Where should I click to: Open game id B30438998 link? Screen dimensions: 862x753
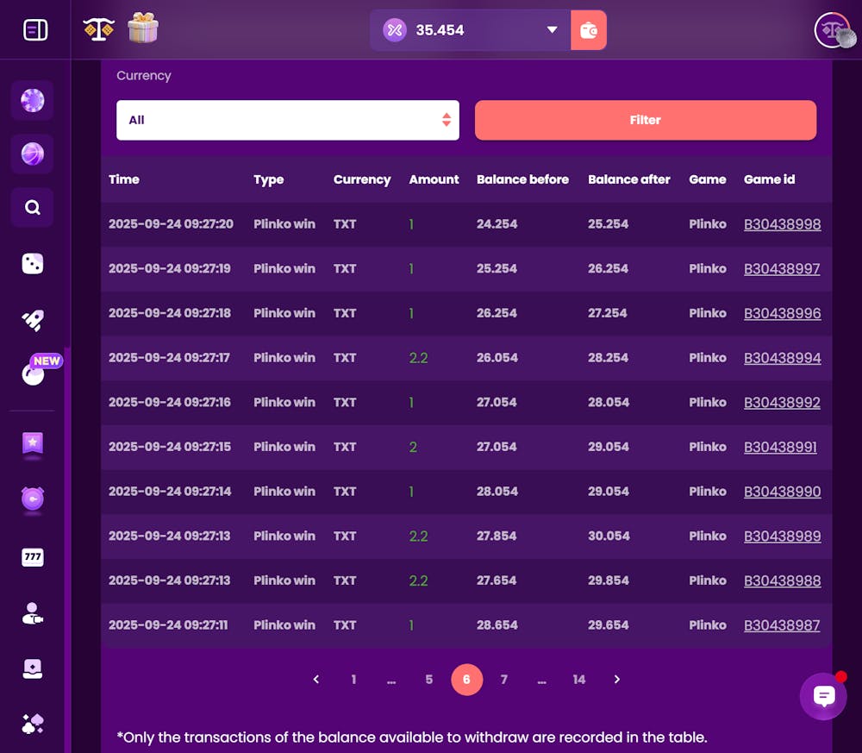[783, 224]
